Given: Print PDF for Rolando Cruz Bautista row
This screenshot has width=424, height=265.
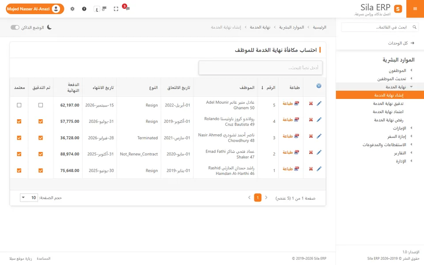Looking at the screenshot, I should pyautogui.click(x=291, y=120).
